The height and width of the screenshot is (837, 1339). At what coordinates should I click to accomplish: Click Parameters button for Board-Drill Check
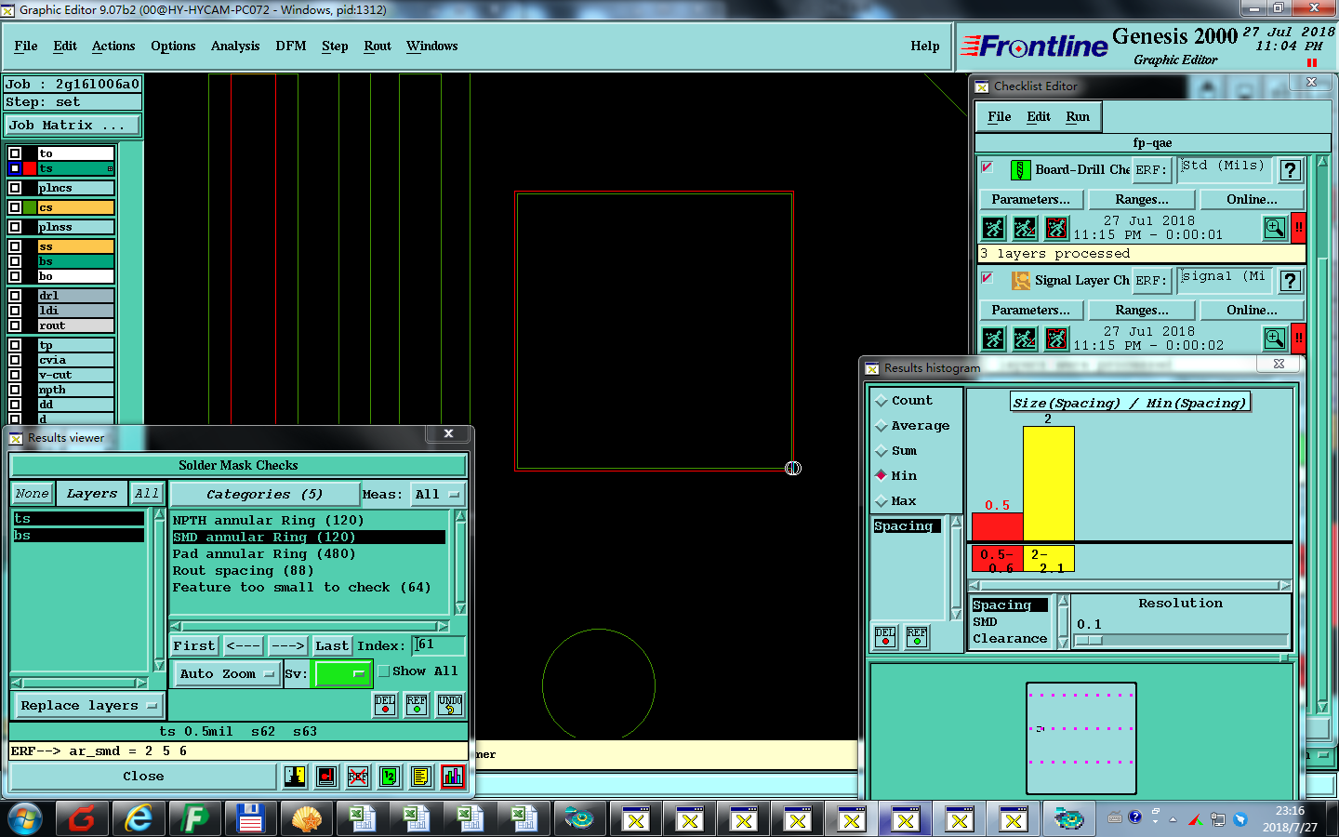tap(1030, 200)
